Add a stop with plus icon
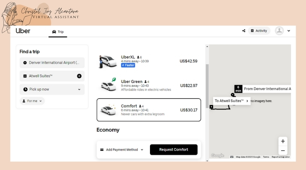The width and height of the screenshot is (306, 170). point(79,76)
